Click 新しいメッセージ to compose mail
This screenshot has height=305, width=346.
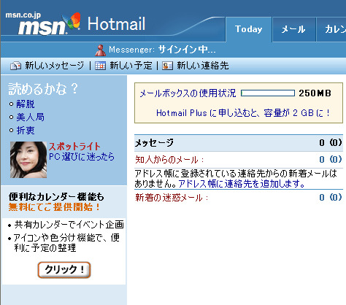pos(55,66)
